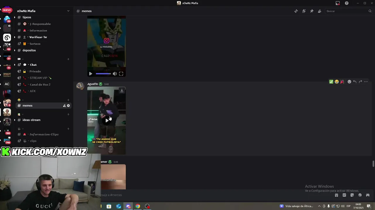Expand ideas-stream channel thread arrow
The width and height of the screenshot is (375, 210).
point(14,120)
